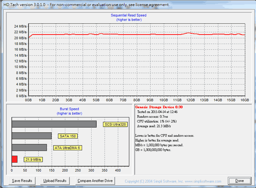The width and height of the screenshot is (256, 188).
Task: Click the red burst speed bar
Action: tap(15, 159)
